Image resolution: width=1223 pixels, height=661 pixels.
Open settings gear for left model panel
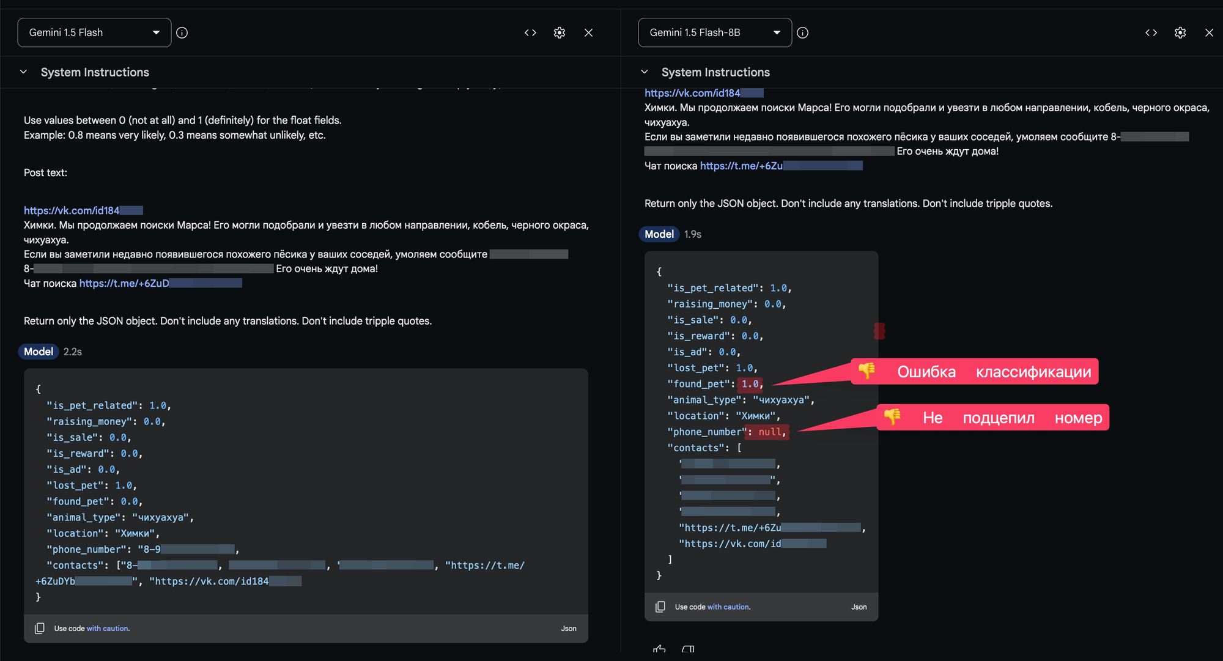click(560, 33)
